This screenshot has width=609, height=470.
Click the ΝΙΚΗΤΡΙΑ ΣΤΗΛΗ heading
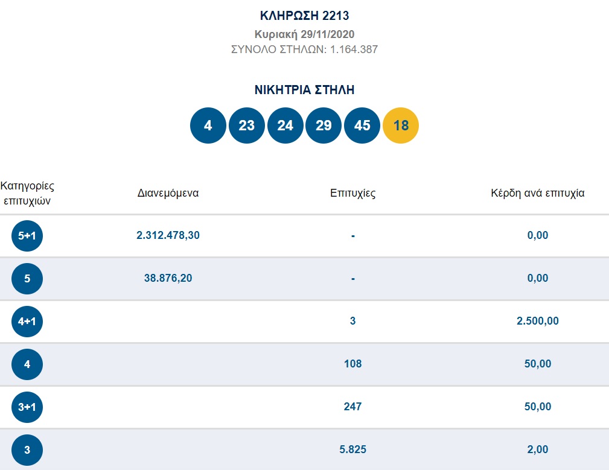304,91
